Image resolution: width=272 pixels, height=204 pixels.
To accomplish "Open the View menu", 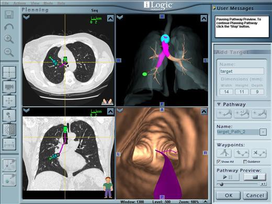I will pyautogui.click(x=35, y=3).
